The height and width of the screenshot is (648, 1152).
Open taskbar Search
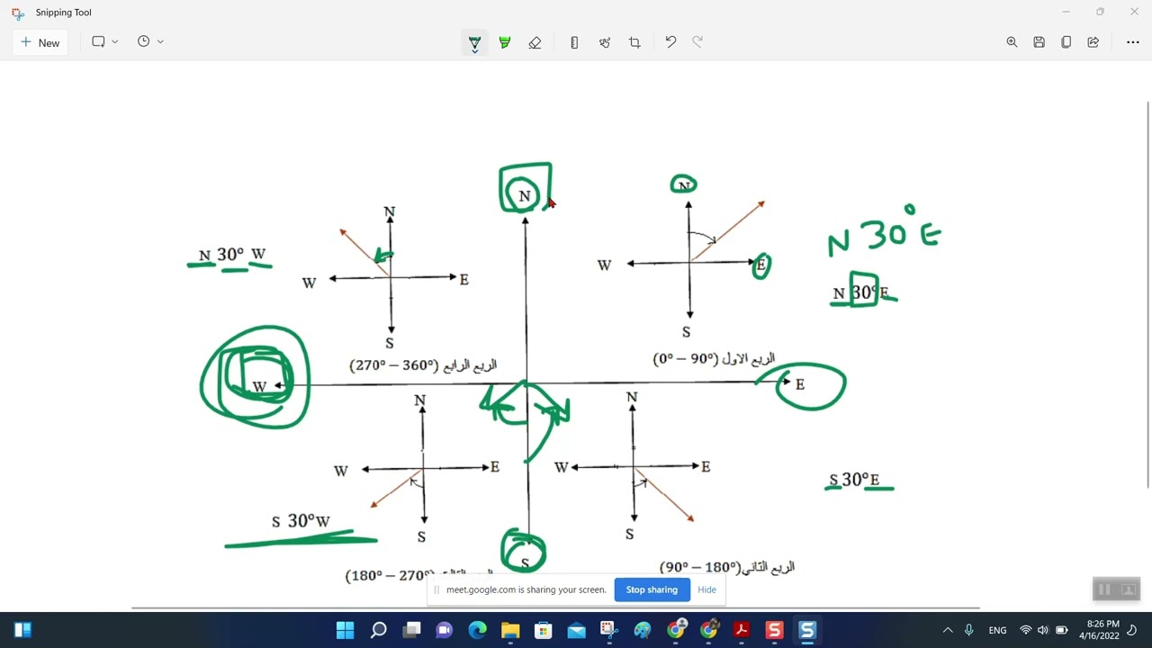coord(379,630)
